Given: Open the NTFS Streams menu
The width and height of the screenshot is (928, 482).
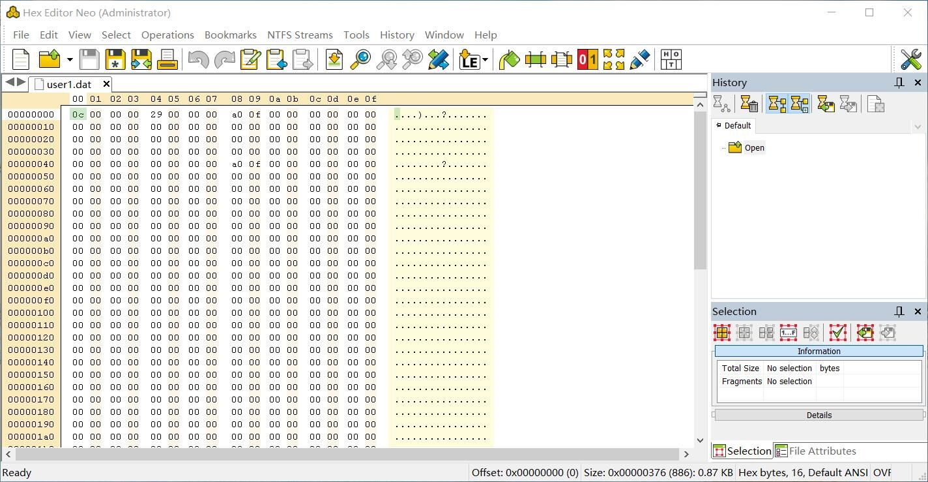Looking at the screenshot, I should pos(300,35).
